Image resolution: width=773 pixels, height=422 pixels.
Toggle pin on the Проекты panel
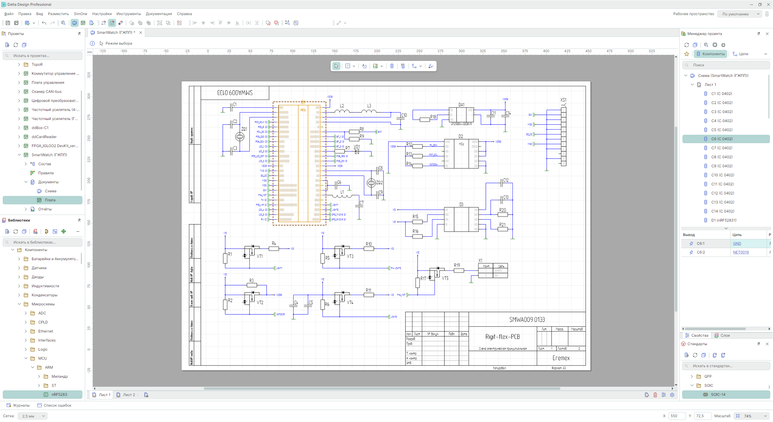[x=79, y=34]
